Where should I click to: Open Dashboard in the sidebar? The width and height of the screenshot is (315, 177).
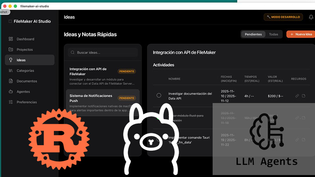coord(30,39)
